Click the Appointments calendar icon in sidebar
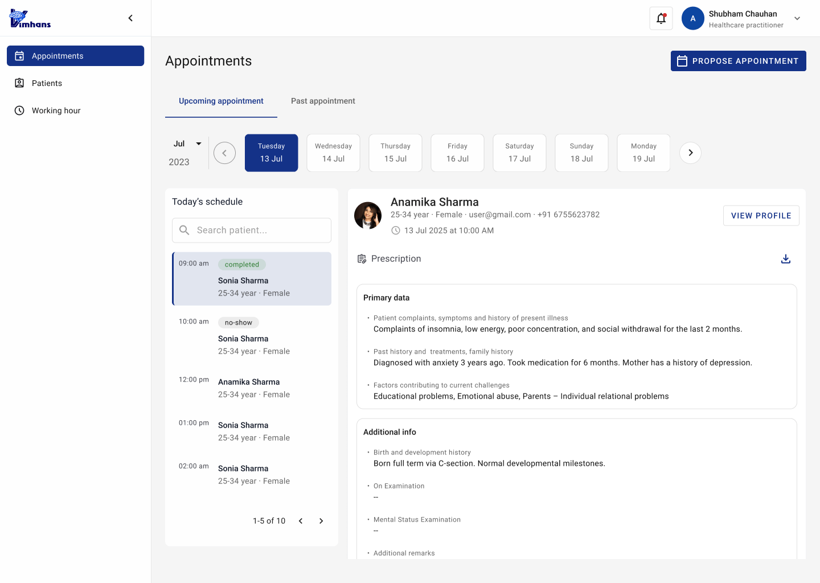 tap(19, 55)
